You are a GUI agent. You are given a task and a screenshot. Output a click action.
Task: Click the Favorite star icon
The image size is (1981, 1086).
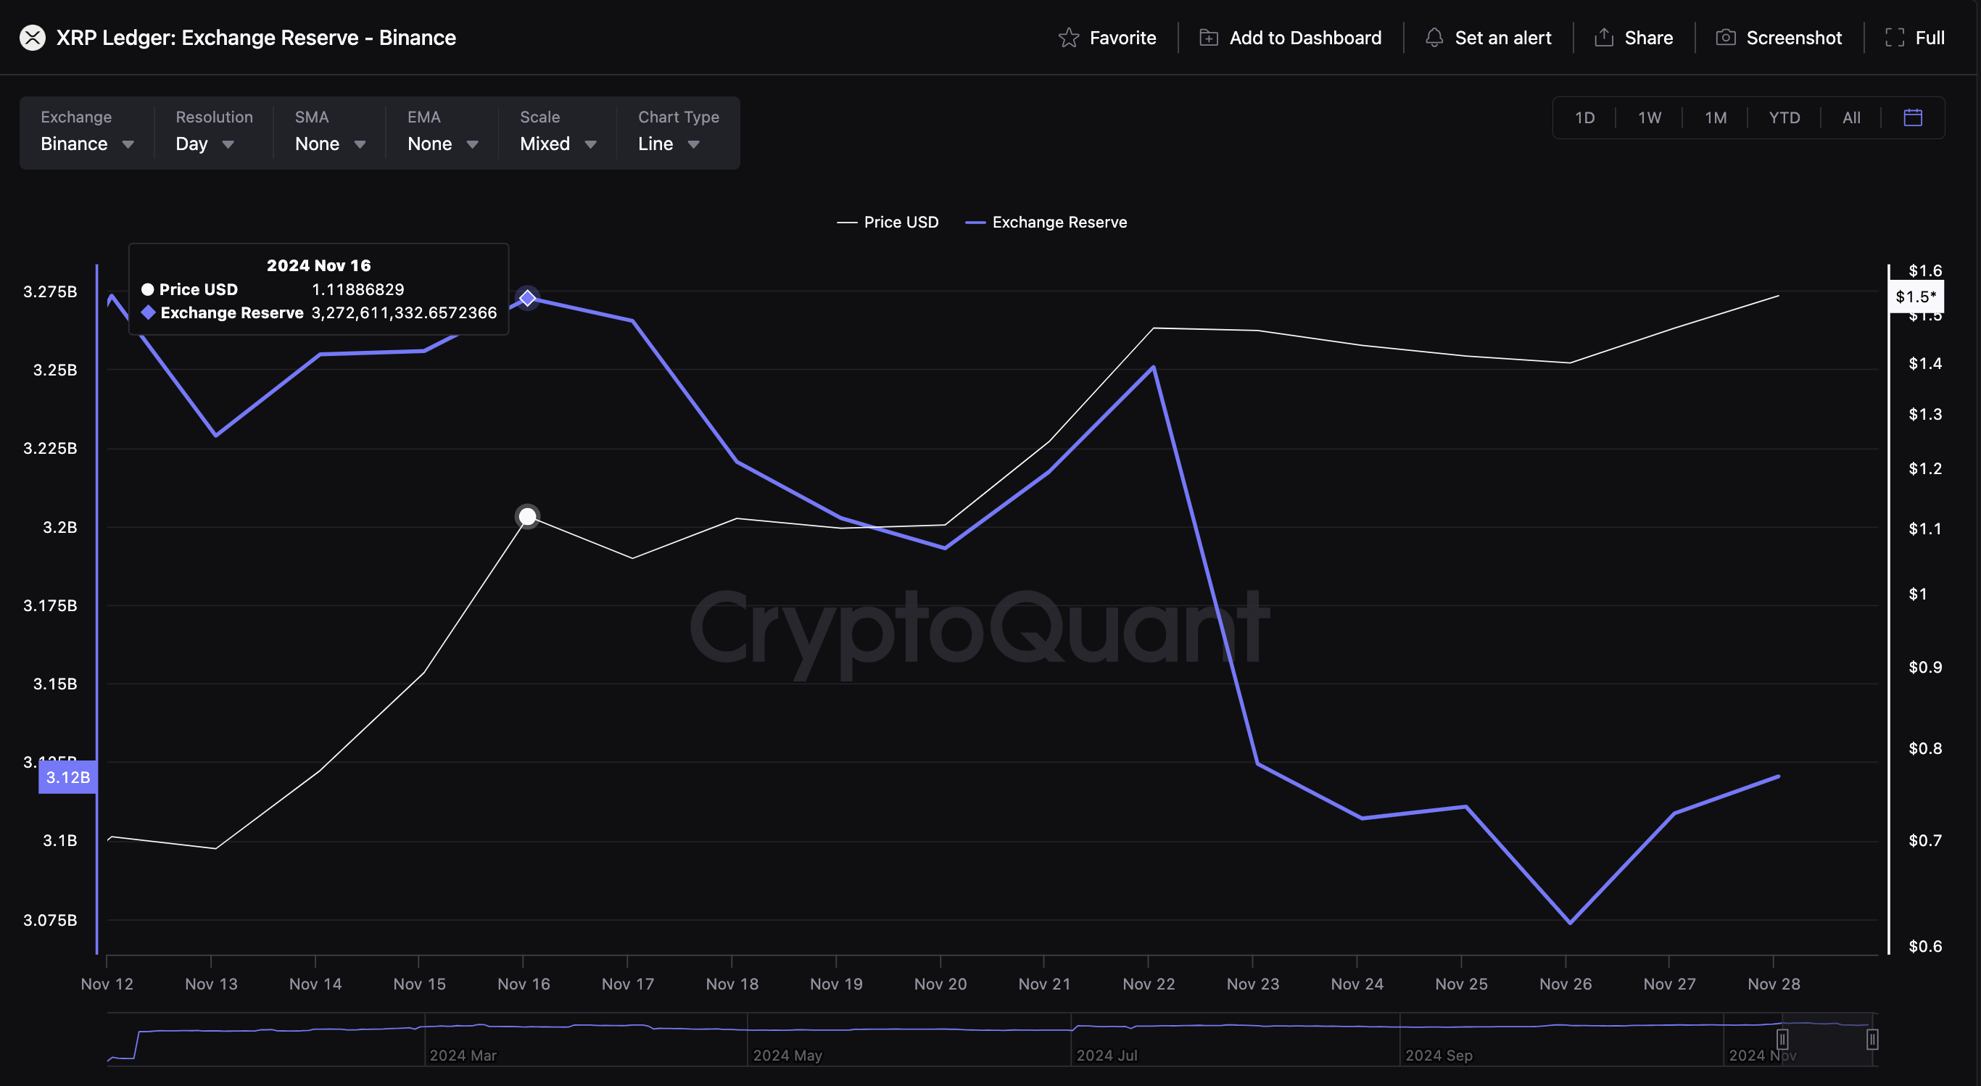[x=1069, y=37]
